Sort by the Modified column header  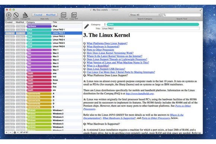(x=20, y=22)
